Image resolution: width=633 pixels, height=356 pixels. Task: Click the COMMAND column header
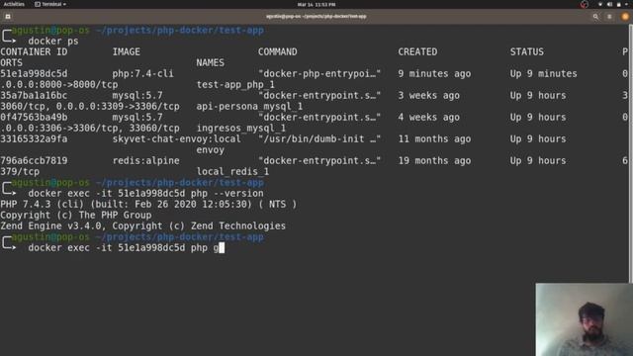(x=277, y=51)
